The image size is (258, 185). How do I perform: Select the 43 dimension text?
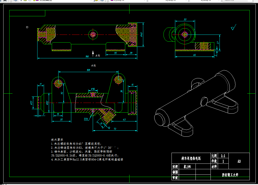124,120
